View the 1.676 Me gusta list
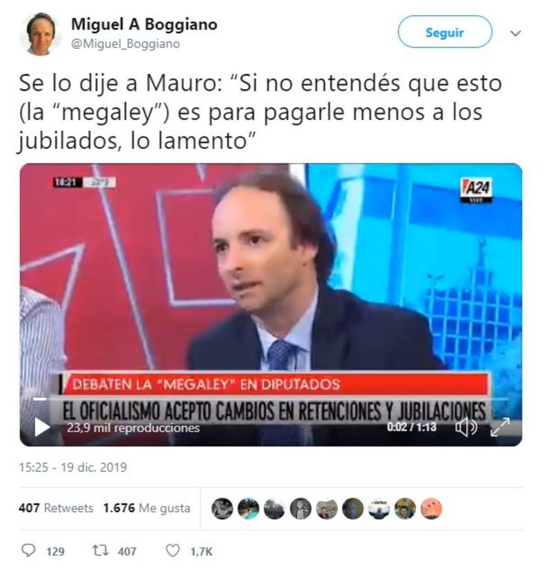Screen dimensions: 551x570 147,508
